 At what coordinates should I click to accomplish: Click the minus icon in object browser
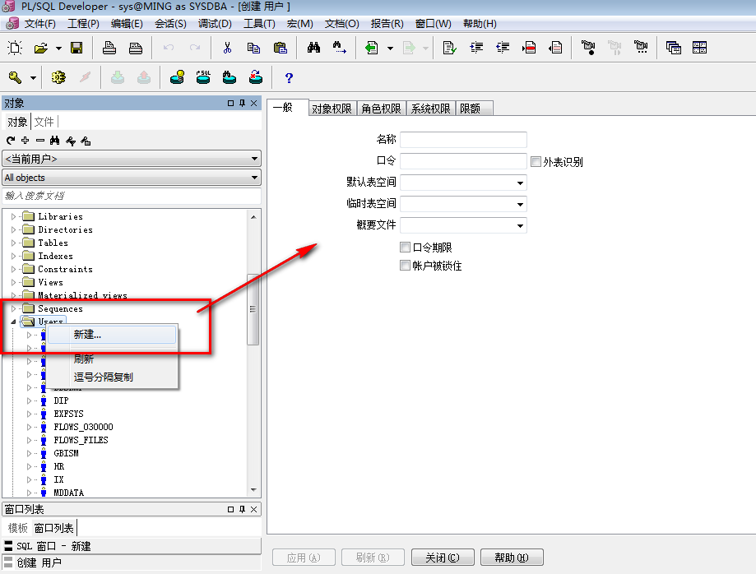pos(40,141)
